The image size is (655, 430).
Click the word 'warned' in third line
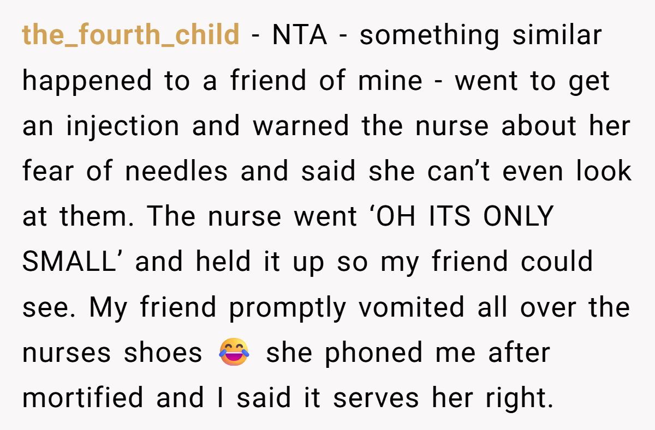[301, 126]
